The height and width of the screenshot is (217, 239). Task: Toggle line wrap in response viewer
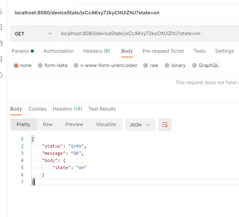[165, 125]
